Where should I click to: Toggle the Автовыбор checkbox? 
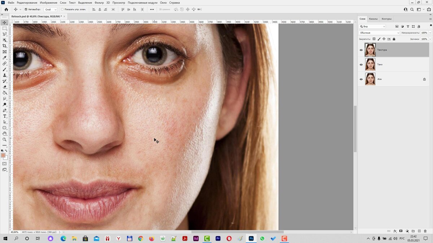(x=26, y=9)
